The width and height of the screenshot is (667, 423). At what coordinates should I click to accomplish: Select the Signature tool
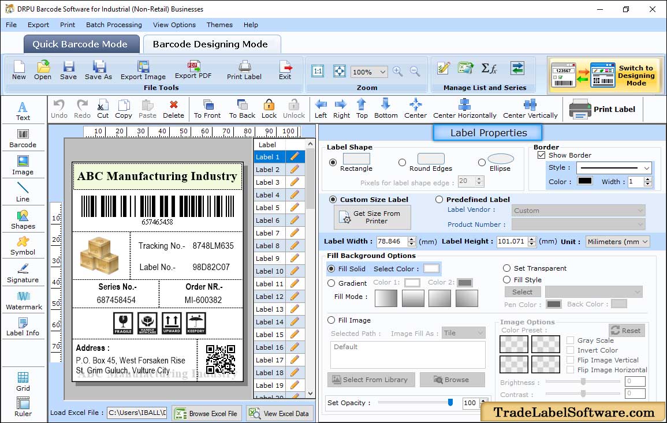coord(23,274)
